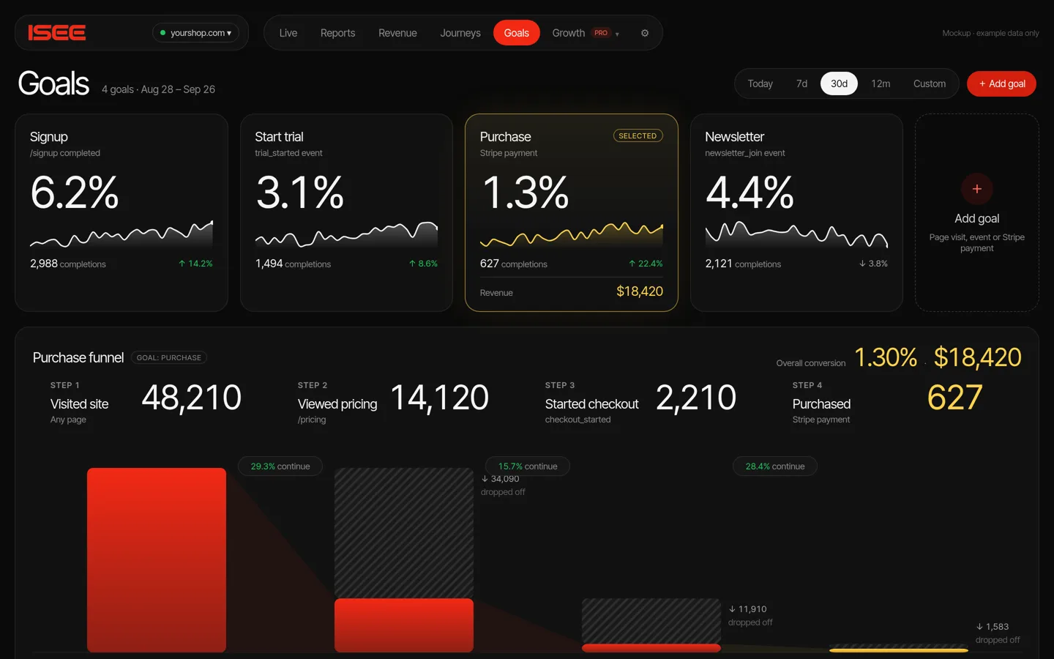This screenshot has height=659, width=1054.
Task: Click the ISEE logo
Action: click(x=57, y=33)
